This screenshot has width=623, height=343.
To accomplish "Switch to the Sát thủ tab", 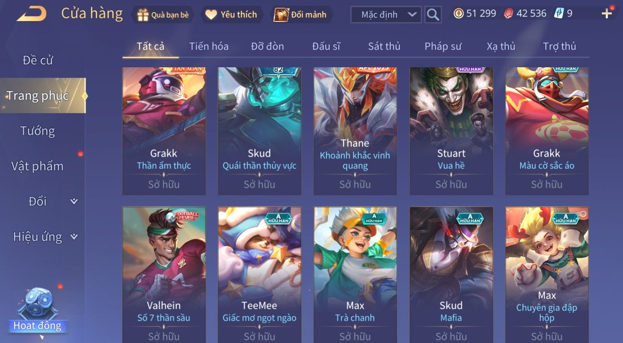I will (x=384, y=46).
